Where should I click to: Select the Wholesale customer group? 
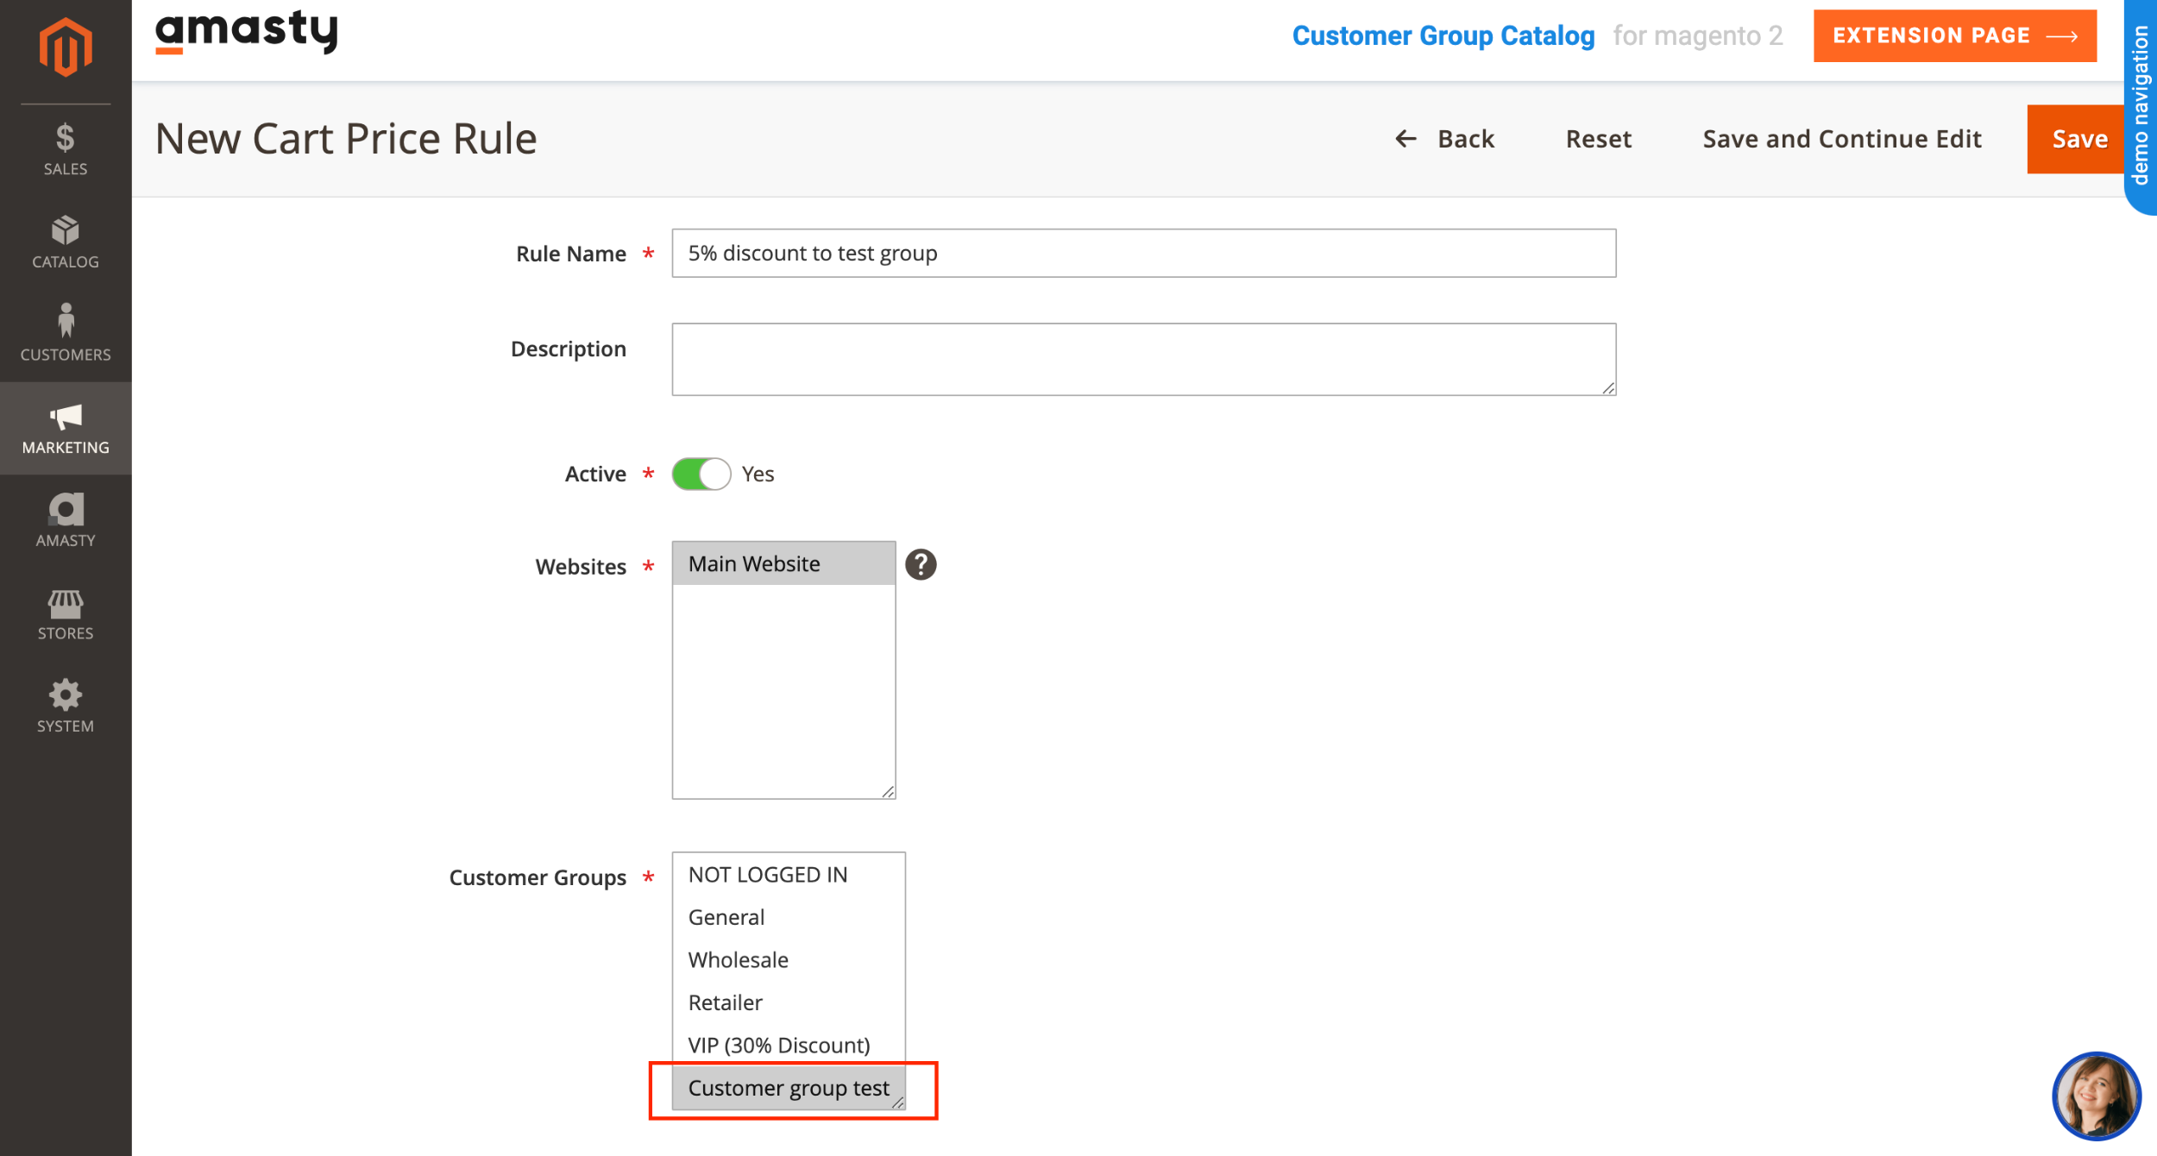(738, 959)
